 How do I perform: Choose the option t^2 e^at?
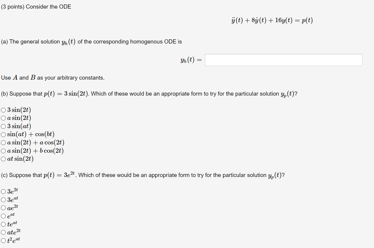3,240
